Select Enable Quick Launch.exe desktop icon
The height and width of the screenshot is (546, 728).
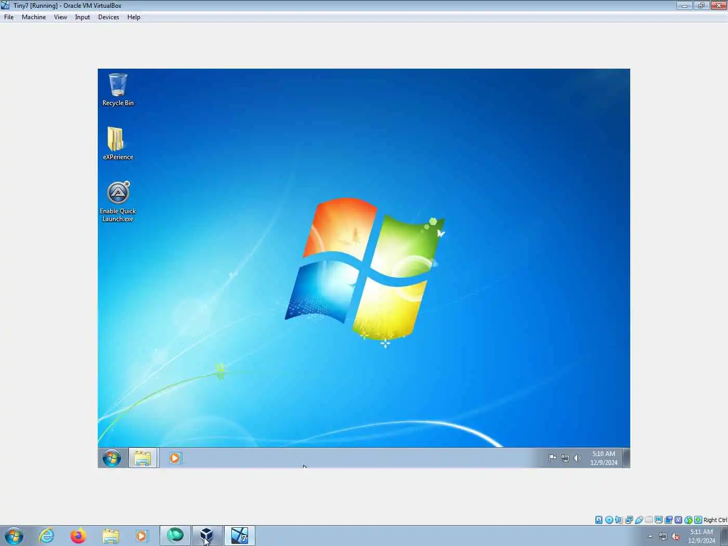coord(118,201)
